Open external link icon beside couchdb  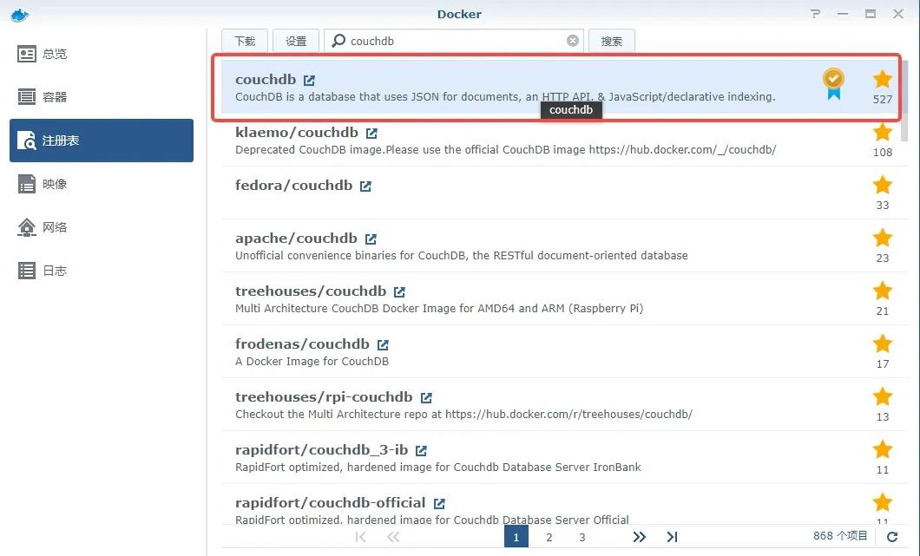pyautogui.click(x=309, y=81)
